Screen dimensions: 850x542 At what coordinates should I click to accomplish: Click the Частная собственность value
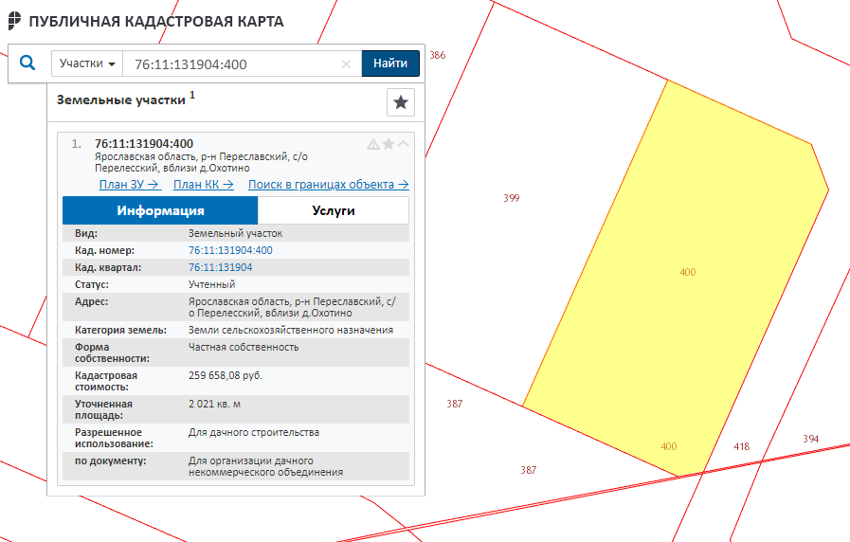244,347
